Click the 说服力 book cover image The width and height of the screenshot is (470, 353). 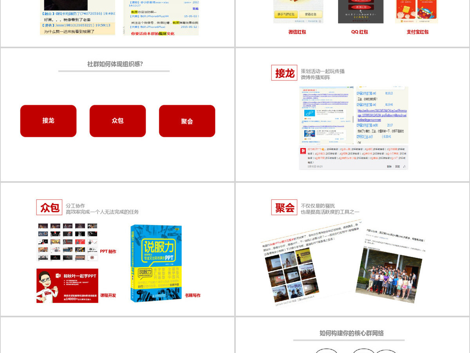point(156,264)
